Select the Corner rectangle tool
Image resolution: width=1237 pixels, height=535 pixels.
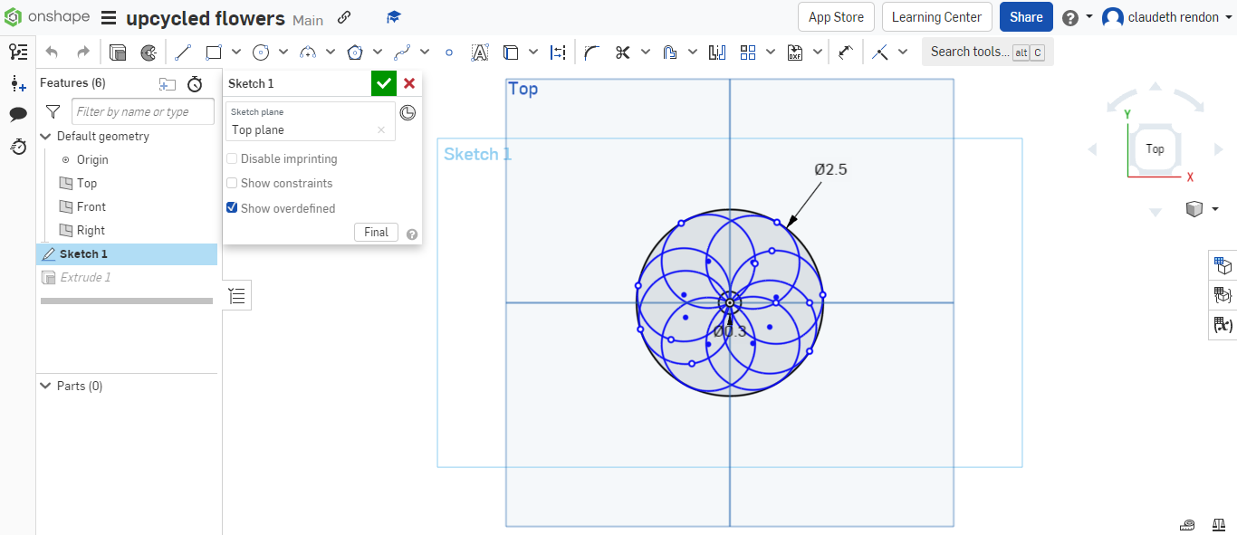click(x=214, y=53)
